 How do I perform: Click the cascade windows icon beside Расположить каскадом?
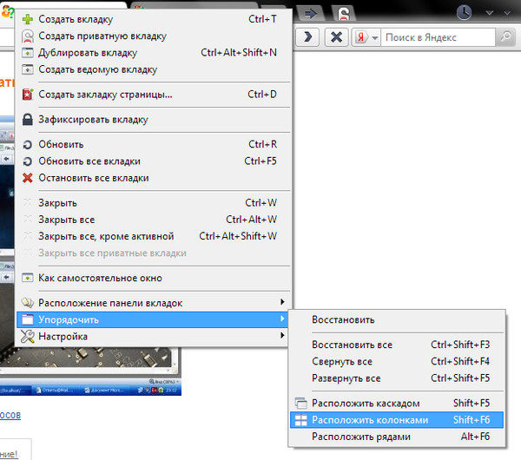coord(300,404)
